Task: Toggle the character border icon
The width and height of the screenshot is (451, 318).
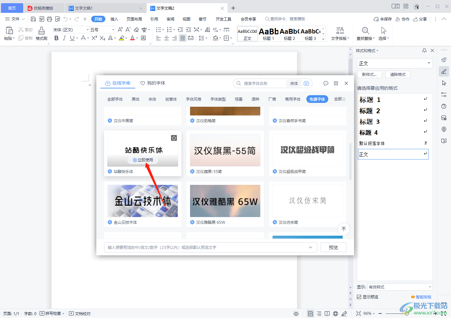Action: coord(143,38)
